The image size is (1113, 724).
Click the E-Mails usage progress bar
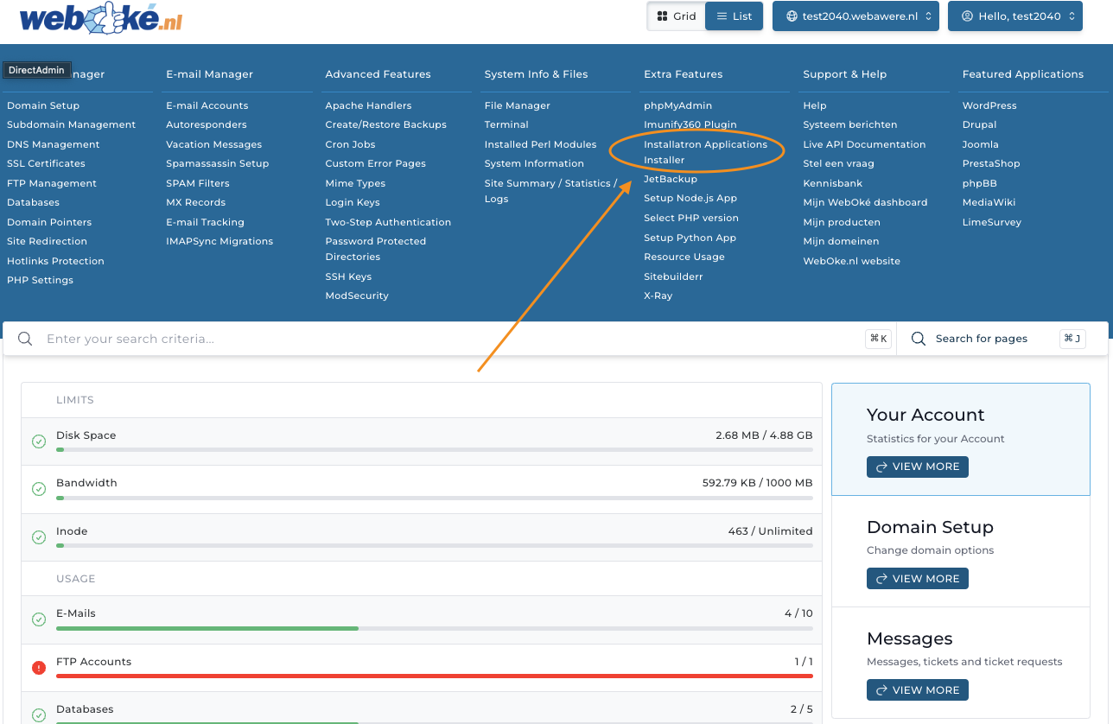coord(434,628)
